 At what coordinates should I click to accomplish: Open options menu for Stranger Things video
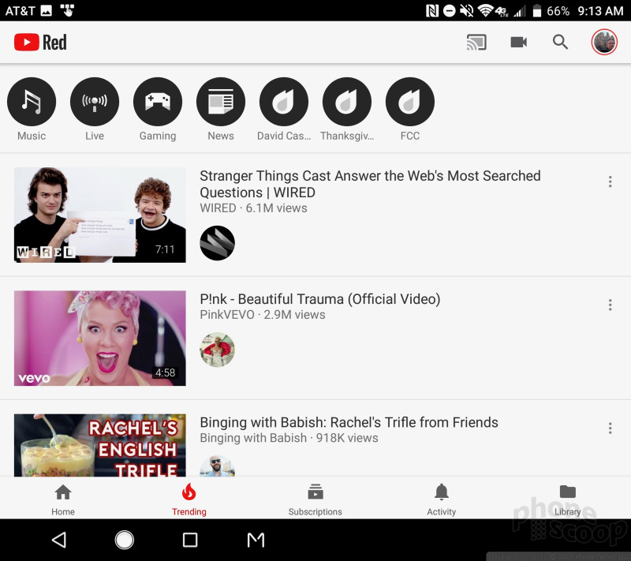click(x=610, y=181)
